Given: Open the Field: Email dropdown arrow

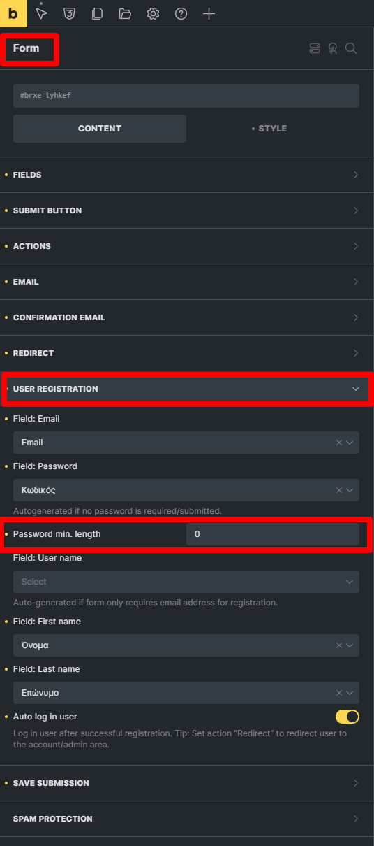Looking at the screenshot, I should pos(350,443).
